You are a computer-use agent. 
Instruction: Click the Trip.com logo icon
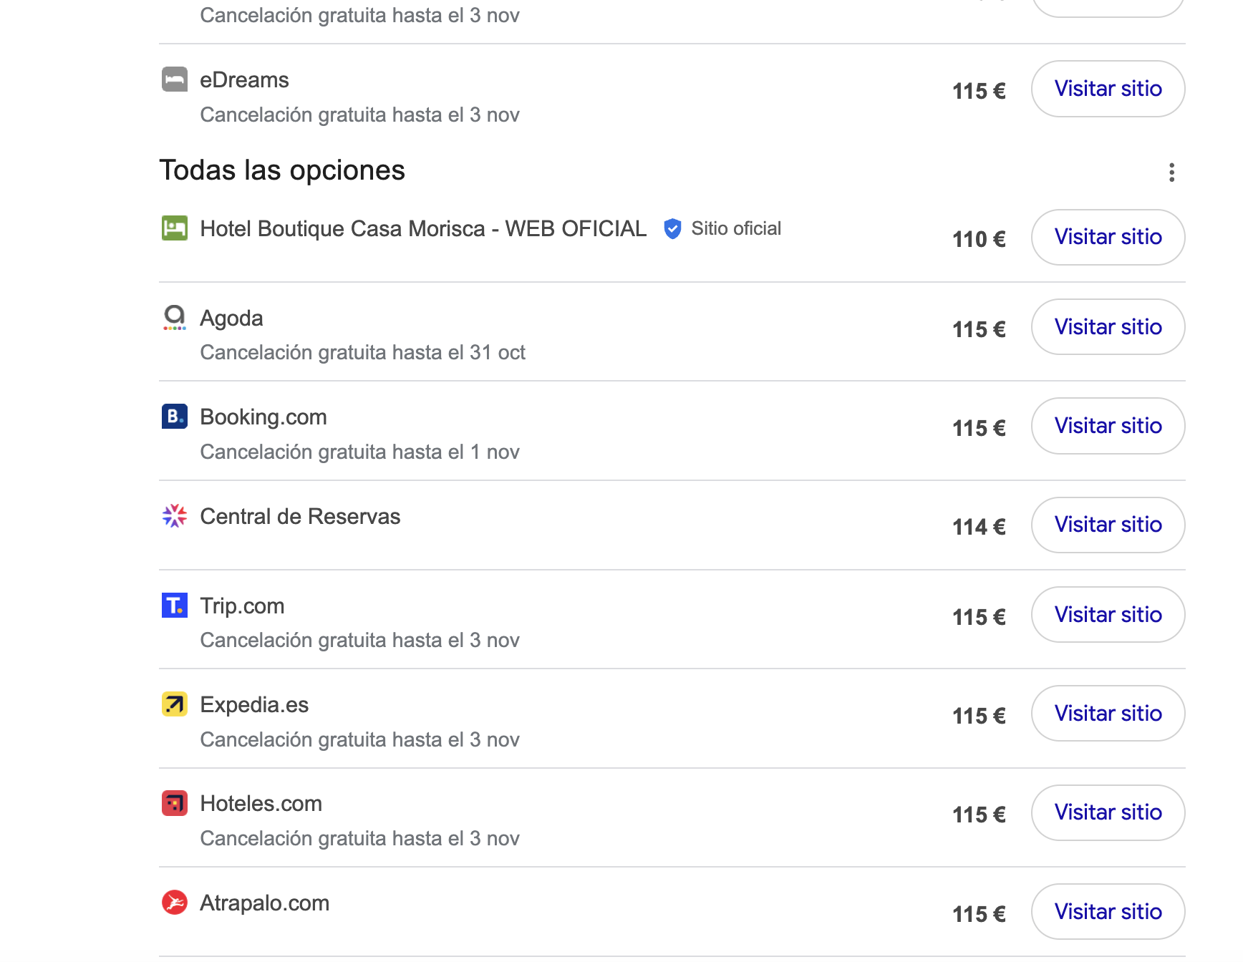175,606
